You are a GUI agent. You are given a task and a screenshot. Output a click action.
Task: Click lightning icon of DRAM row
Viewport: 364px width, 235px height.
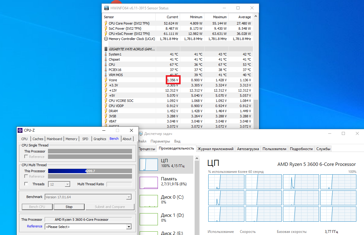tap(106, 111)
